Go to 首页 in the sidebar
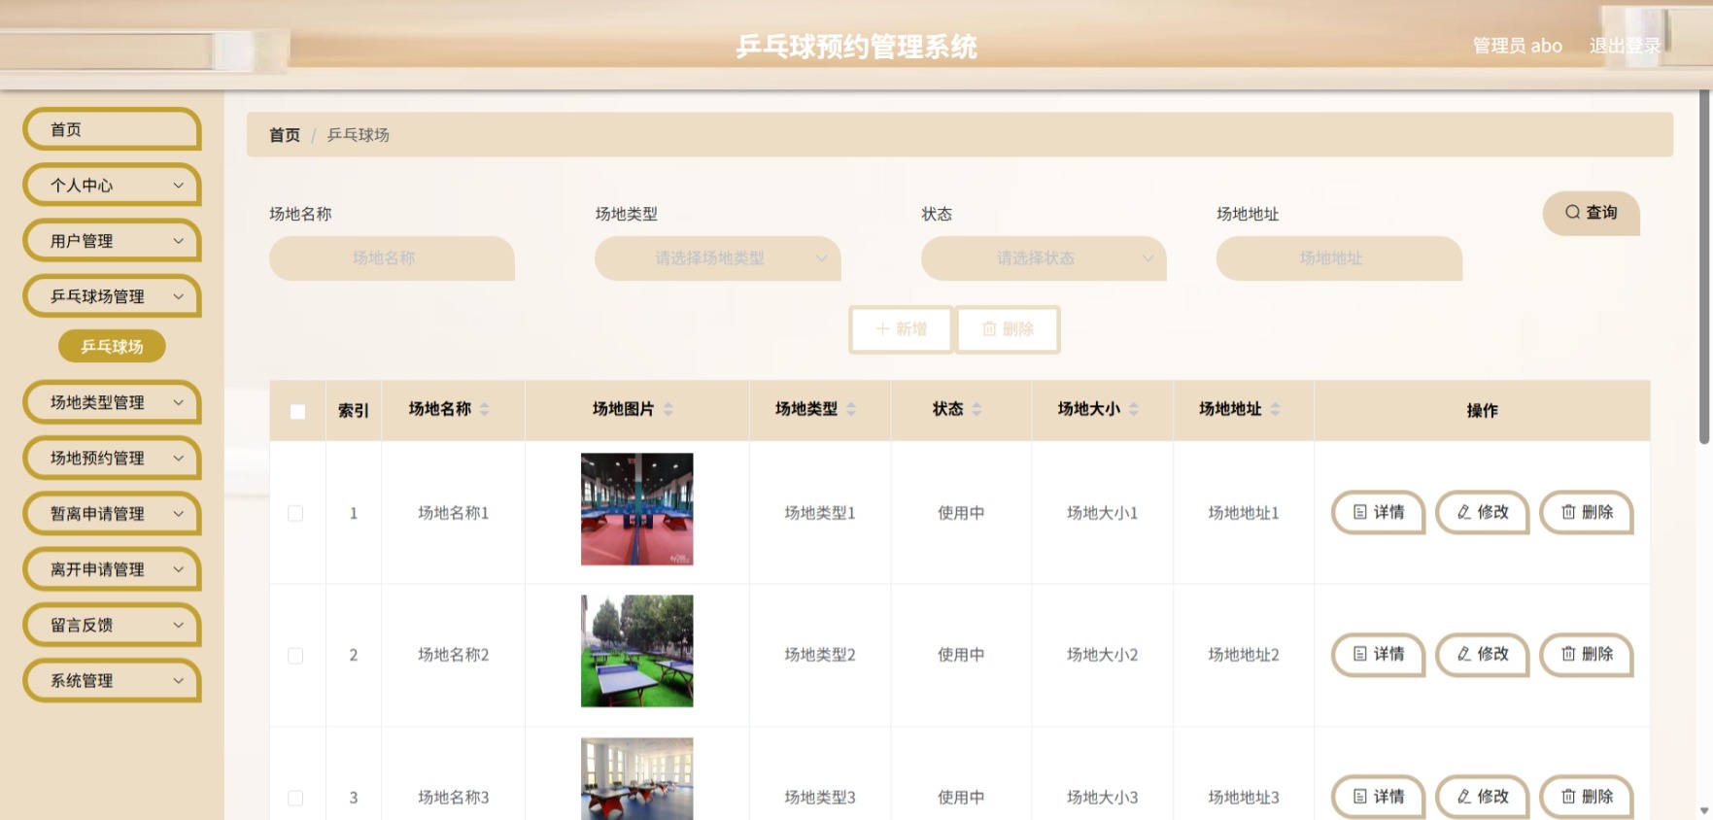The image size is (1713, 820). point(112,129)
